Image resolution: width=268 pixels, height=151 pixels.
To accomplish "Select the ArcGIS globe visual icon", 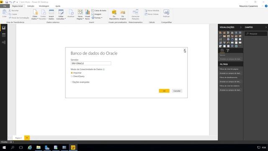I will tap(236, 46).
